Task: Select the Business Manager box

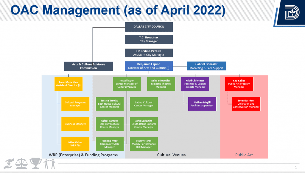Action: (75, 124)
